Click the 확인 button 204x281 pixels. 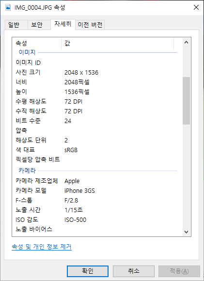(88, 271)
